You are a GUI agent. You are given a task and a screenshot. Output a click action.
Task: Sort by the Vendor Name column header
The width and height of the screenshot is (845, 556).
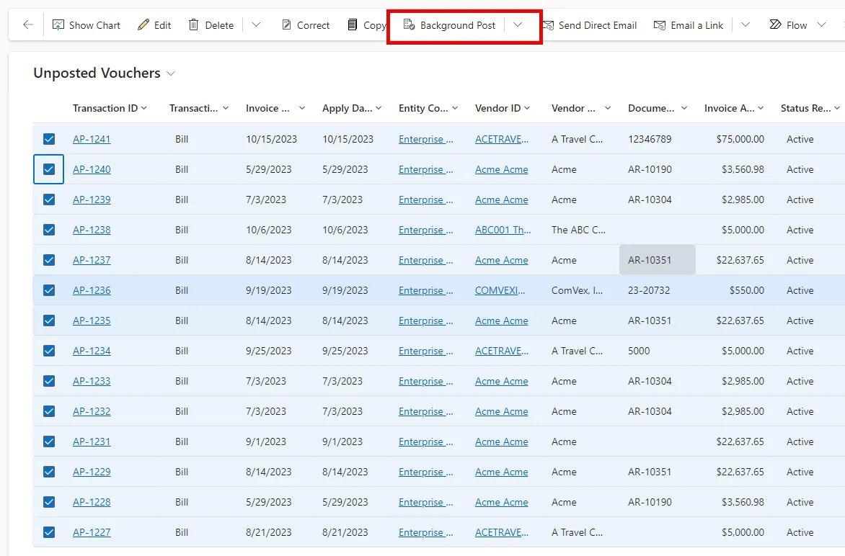pyautogui.click(x=573, y=108)
